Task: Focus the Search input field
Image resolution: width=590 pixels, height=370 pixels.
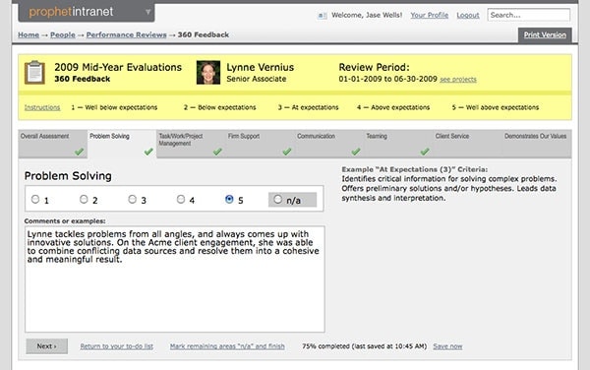Action: click(x=529, y=15)
